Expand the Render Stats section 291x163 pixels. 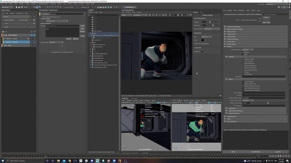point(256,42)
